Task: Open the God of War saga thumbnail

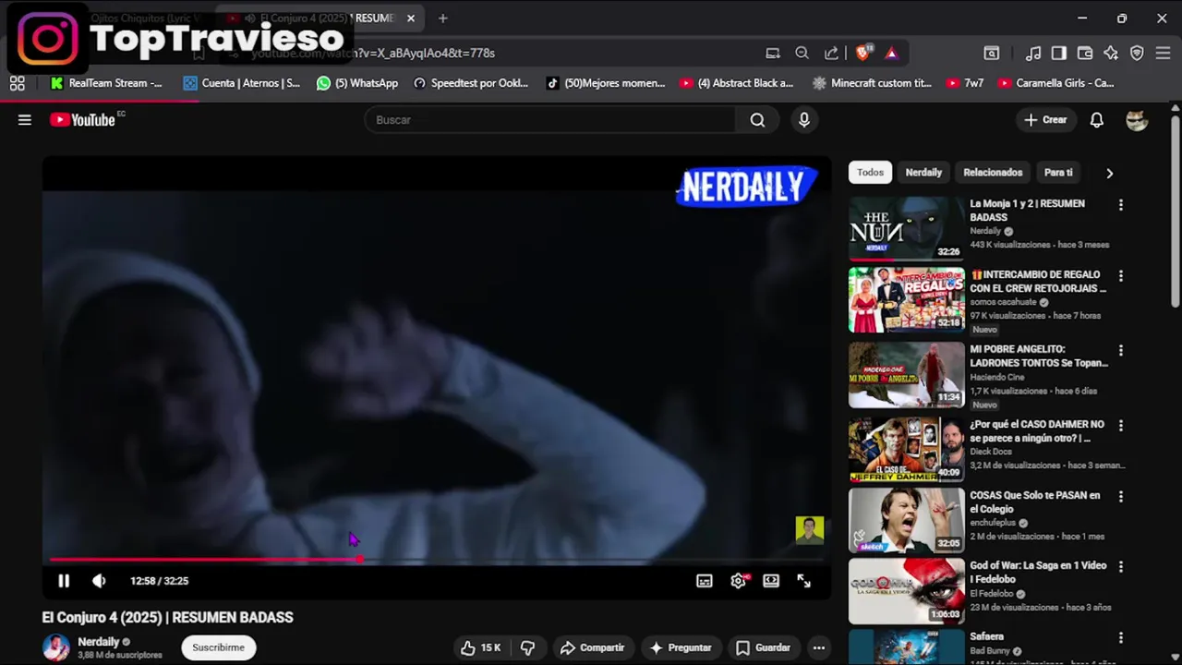Action: coord(906,591)
